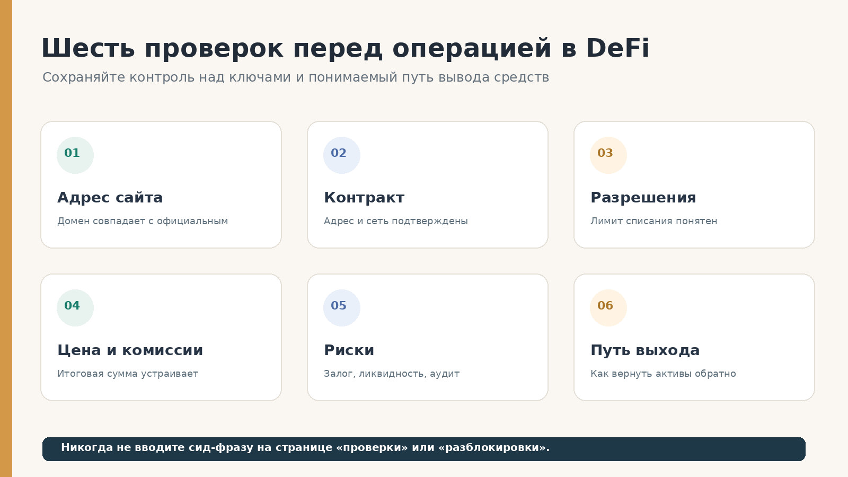The height and width of the screenshot is (477, 848).
Task: Click the slide title «Шесть проверок перед операцией в DeFi»
Action: (x=346, y=49)
